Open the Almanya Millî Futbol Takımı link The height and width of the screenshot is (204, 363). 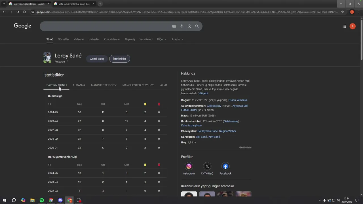[x=215, y=108]
